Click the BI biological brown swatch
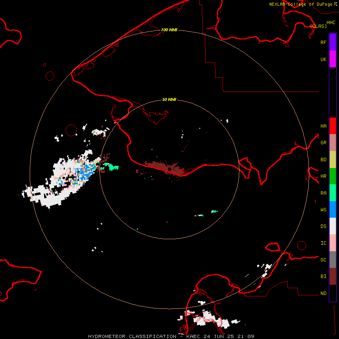The width and height of the screenshot is (339, 339). pos(333,276)
